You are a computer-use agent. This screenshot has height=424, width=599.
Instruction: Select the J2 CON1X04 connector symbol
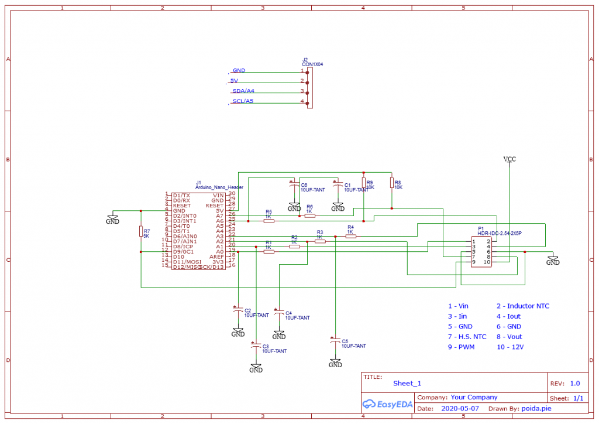(310, 87)
